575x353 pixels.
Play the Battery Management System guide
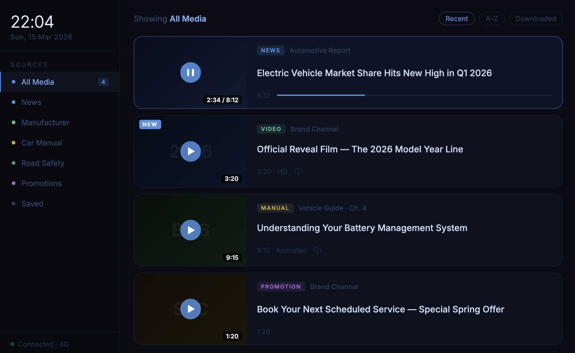pos(190,230)
